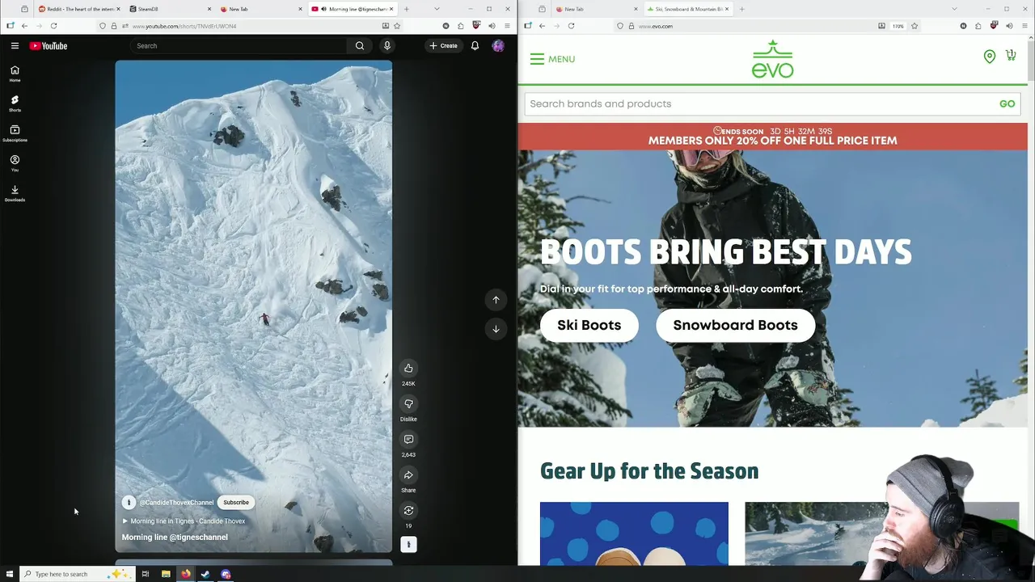Open a new tab in evo window

tap(741, 9)
